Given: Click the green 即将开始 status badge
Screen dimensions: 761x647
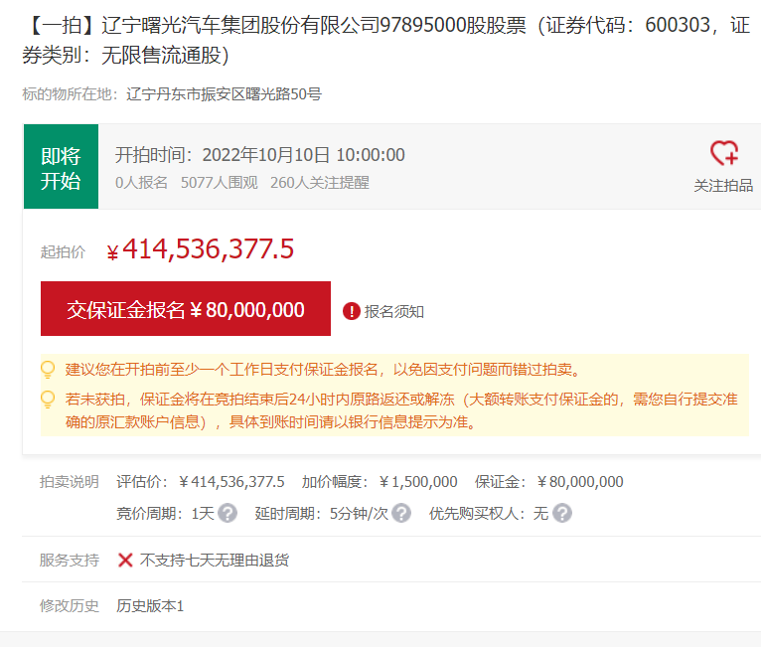Looking at the screenshot, I should [62, 167].
